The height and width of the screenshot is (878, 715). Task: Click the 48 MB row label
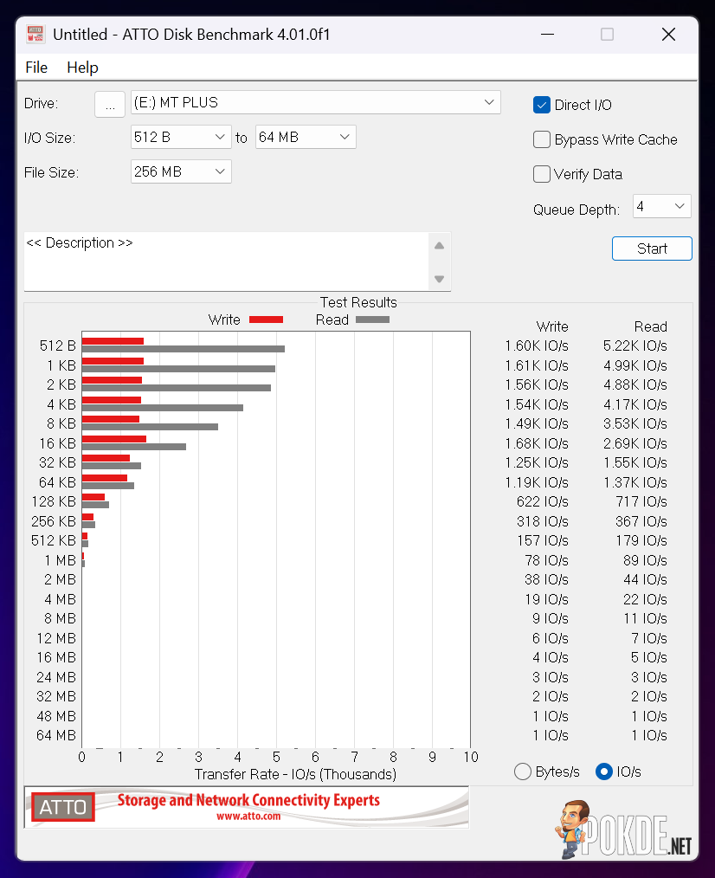56,716
